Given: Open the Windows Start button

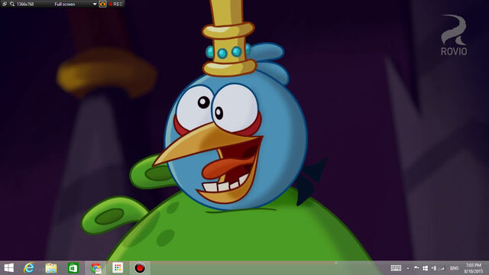Looking at the screenshot, I should [8, 268].
